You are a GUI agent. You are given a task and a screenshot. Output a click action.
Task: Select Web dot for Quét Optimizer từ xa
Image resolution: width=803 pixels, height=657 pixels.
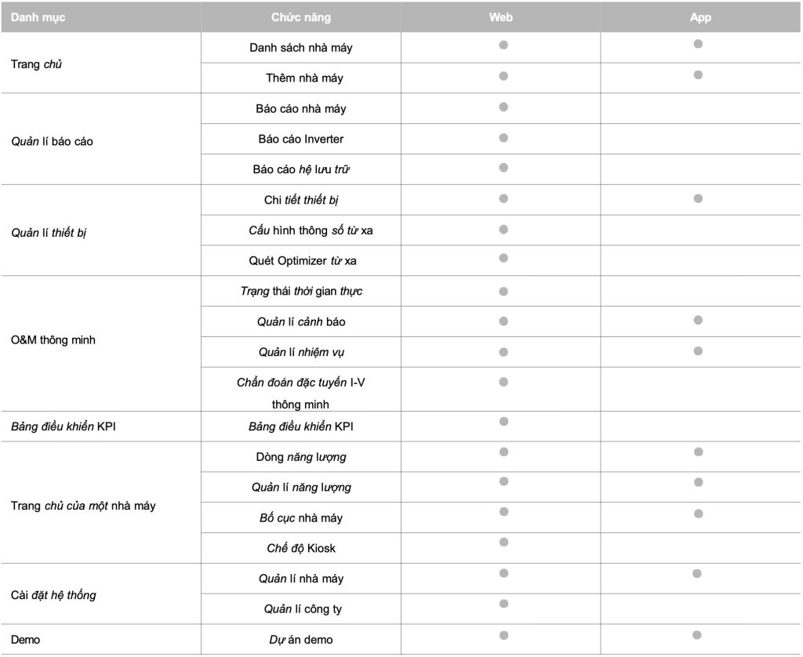[x=503, y=258]
